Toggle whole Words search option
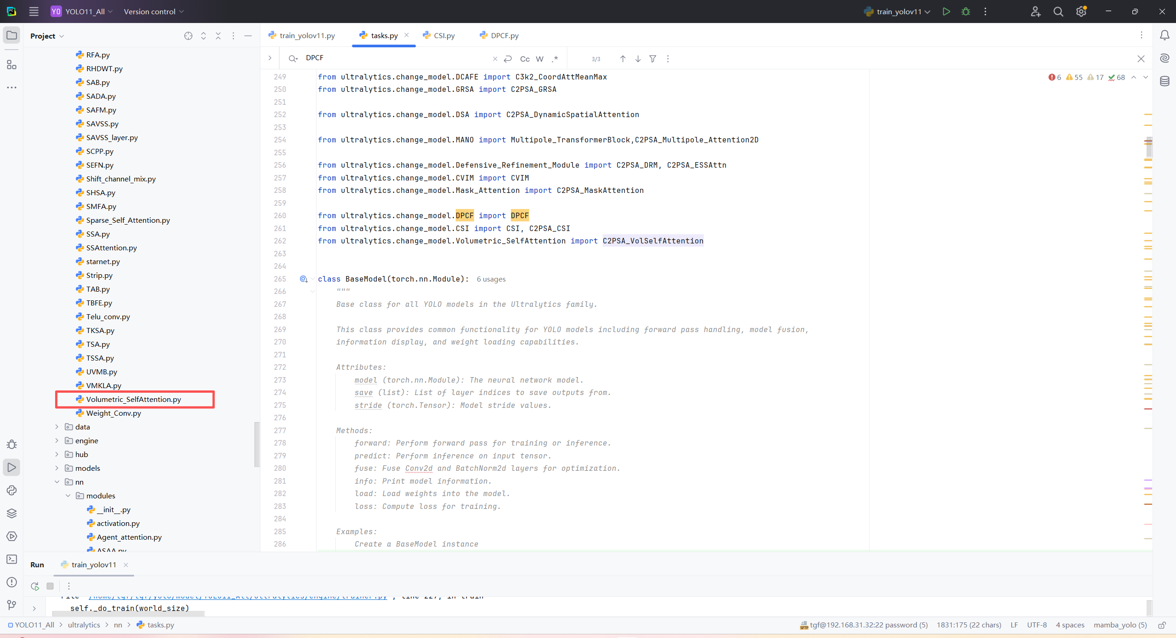 tap(540, 59)
